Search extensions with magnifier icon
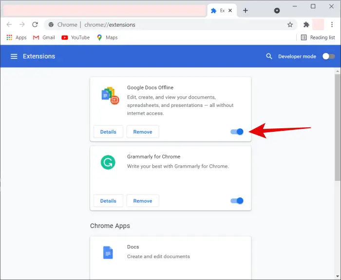The width and height of the screenshot is (341, 280). click(269, 56)
